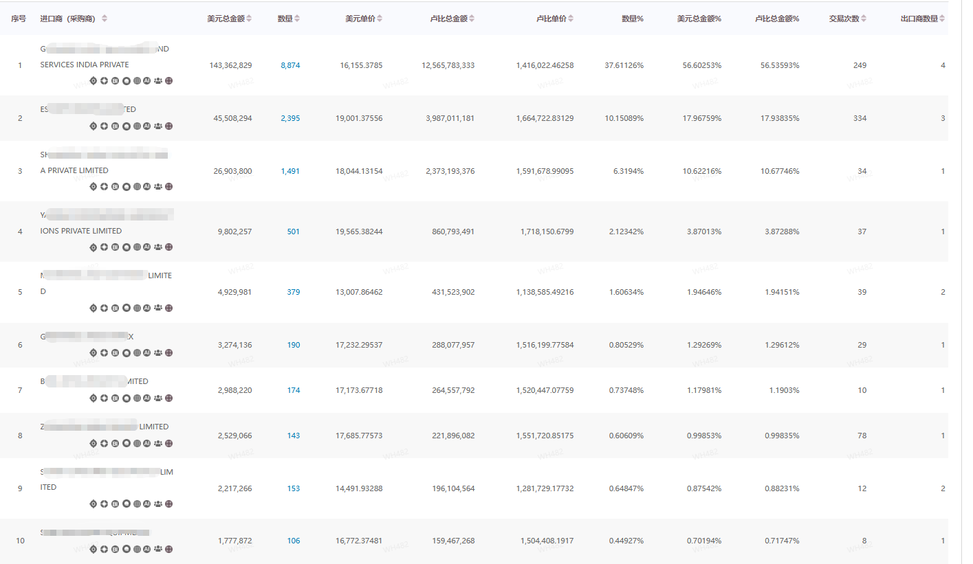Image resolution: width=973 pixels, height=564 pixels.
Task: Click the people group icon in row 4
Action: pos(158,247)
